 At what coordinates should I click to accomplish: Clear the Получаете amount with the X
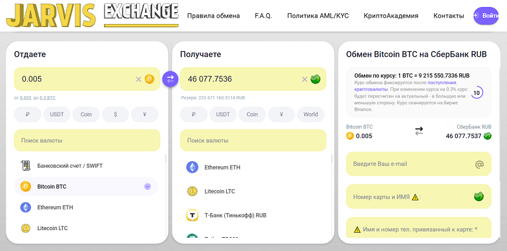coord(304,79)
